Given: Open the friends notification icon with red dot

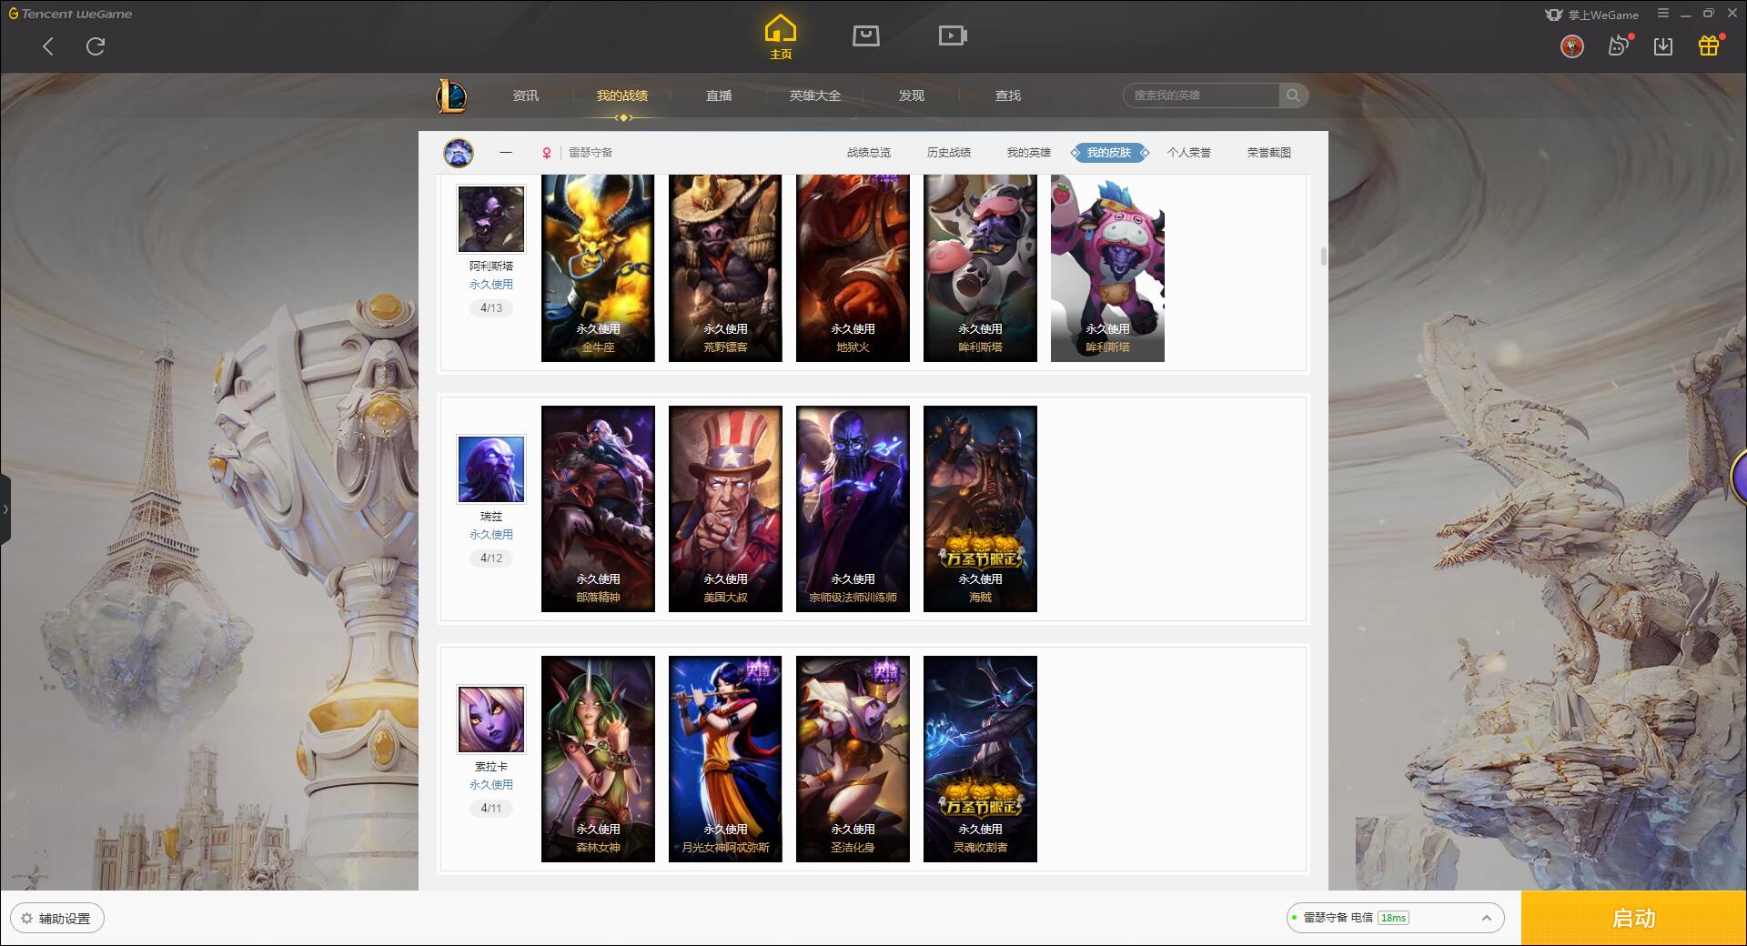Looking at the screenshot, I should tap(1619, 45).
